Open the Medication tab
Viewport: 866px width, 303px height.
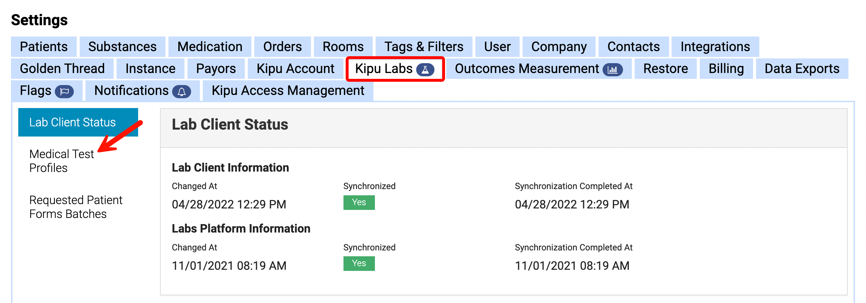[210, 47]
